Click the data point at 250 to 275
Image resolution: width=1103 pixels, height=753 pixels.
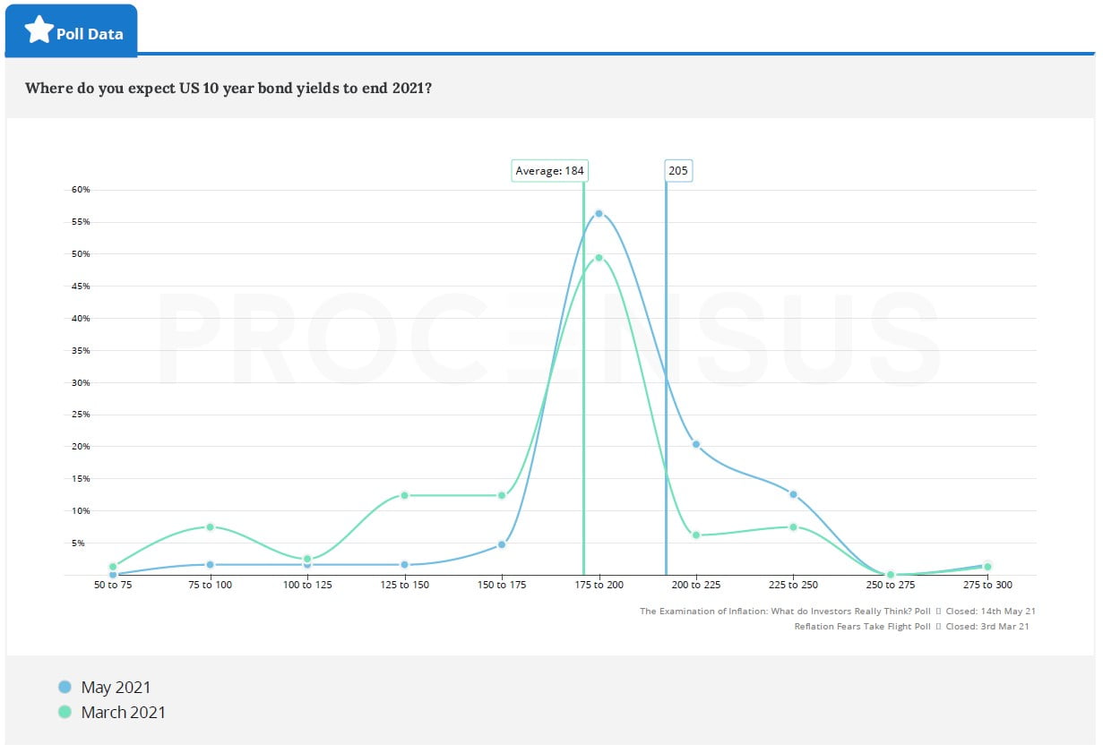click(891, 575)
